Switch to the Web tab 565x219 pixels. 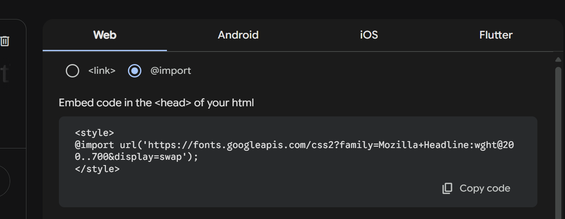[105, 35]
